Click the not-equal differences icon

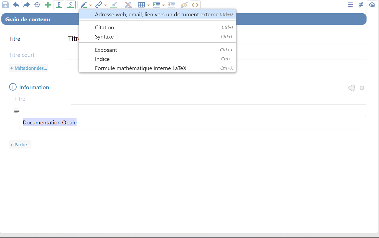tap(361, 5)
